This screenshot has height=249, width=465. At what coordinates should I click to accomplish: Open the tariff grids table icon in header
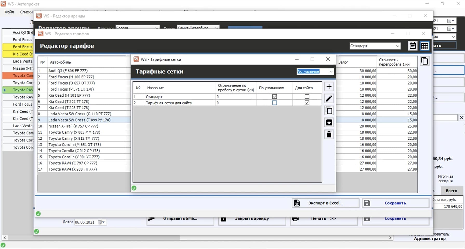pos(424,46)
